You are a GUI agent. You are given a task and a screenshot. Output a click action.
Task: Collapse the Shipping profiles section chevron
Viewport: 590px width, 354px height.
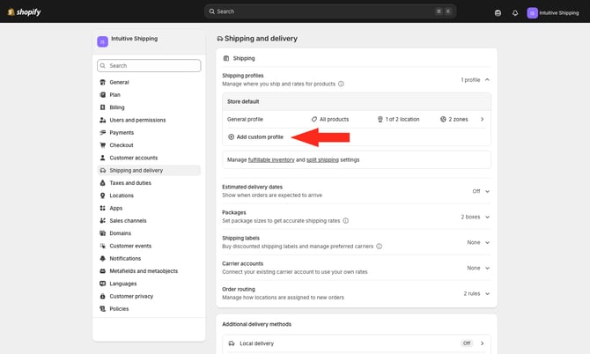click(487, 80)
